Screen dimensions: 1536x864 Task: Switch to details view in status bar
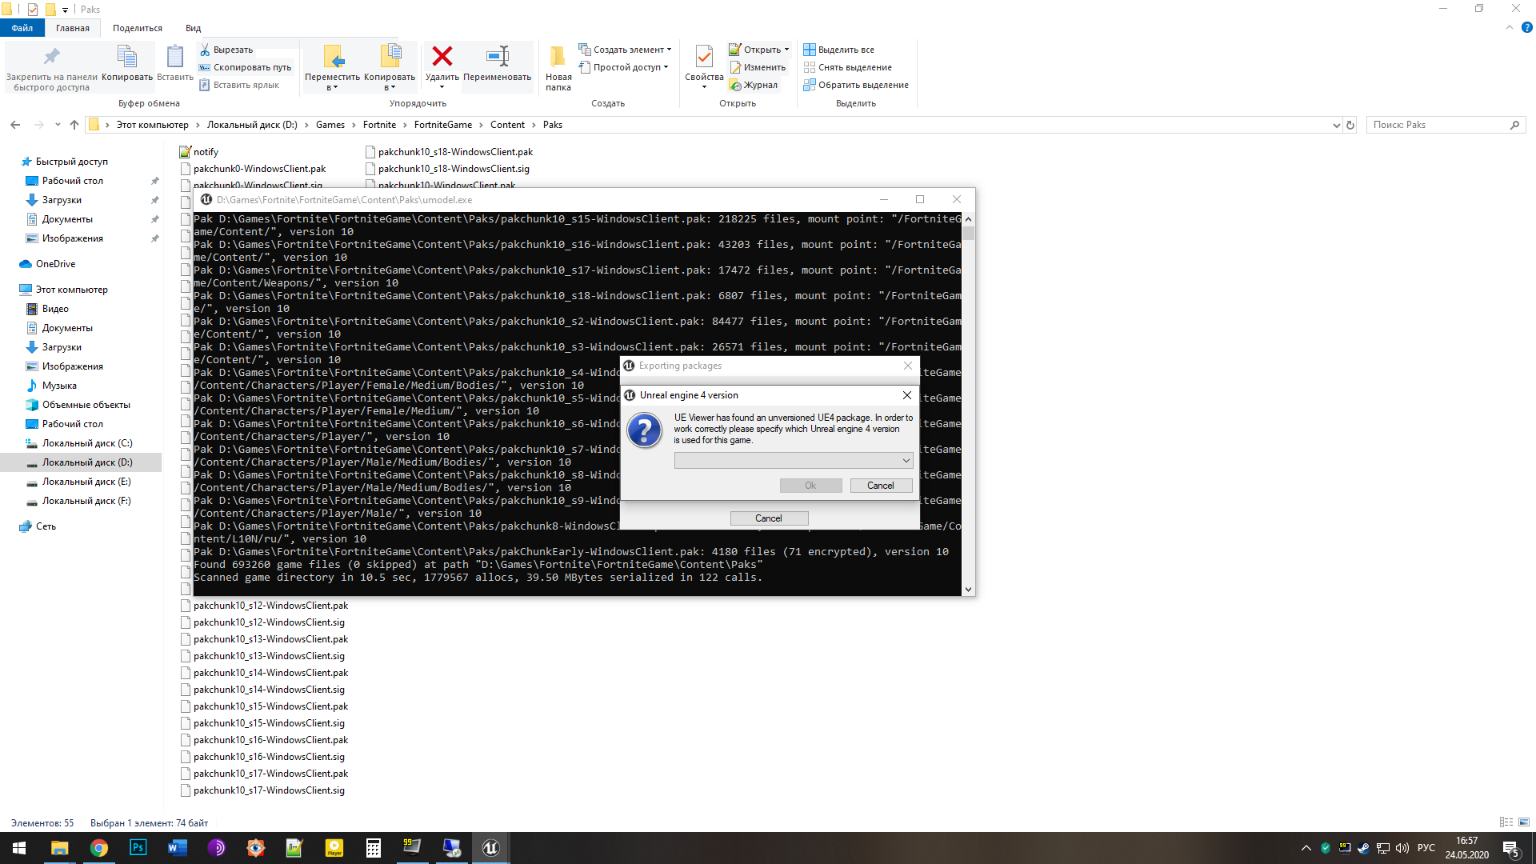point(1506,822)
